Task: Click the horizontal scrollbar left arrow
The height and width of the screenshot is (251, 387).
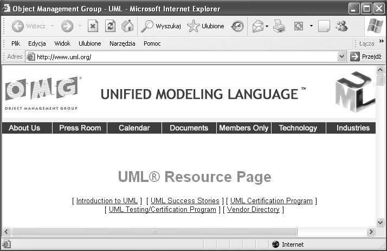Action: 7,231
